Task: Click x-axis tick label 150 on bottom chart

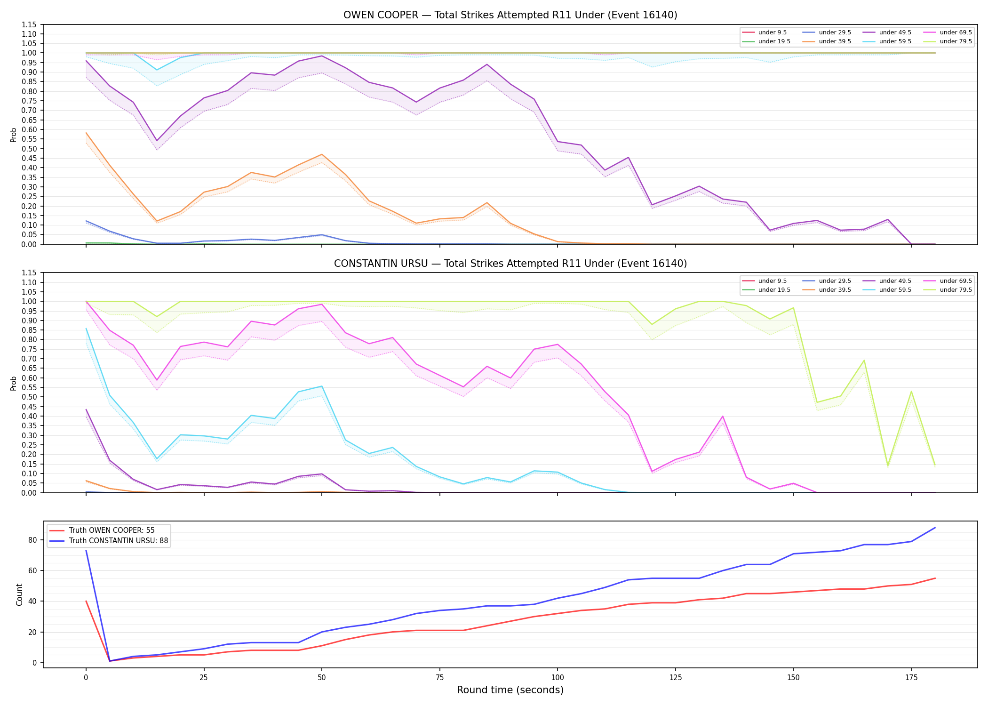Action: (793, 678)
